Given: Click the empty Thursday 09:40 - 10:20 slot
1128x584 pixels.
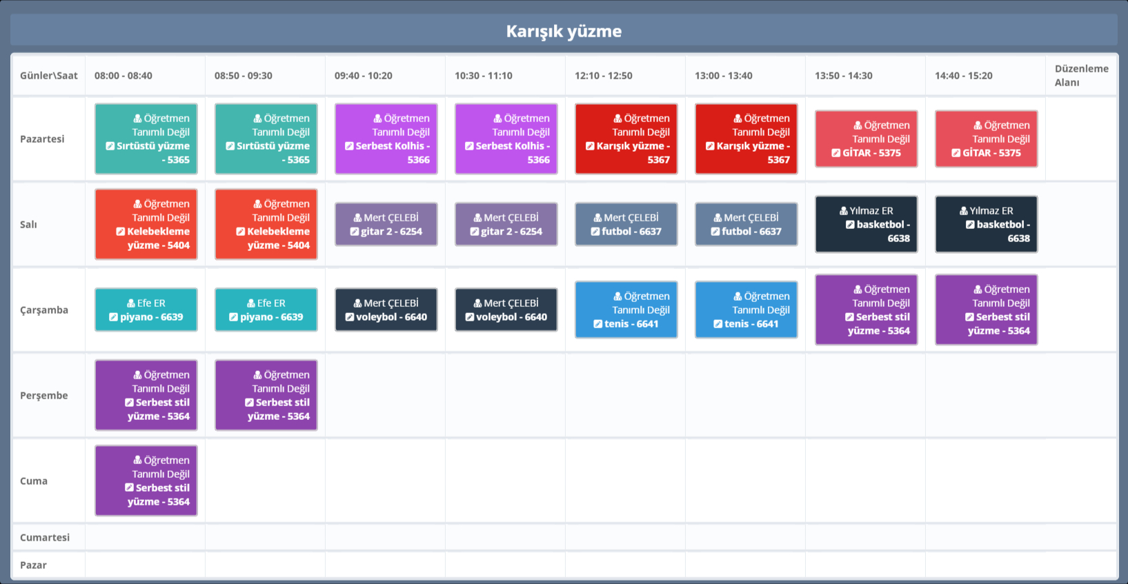Looking at the screenshot, I should tap(385, 395).
